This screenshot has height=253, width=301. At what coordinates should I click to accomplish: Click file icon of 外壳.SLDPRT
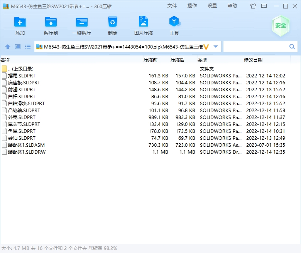[x=4, y=117]
